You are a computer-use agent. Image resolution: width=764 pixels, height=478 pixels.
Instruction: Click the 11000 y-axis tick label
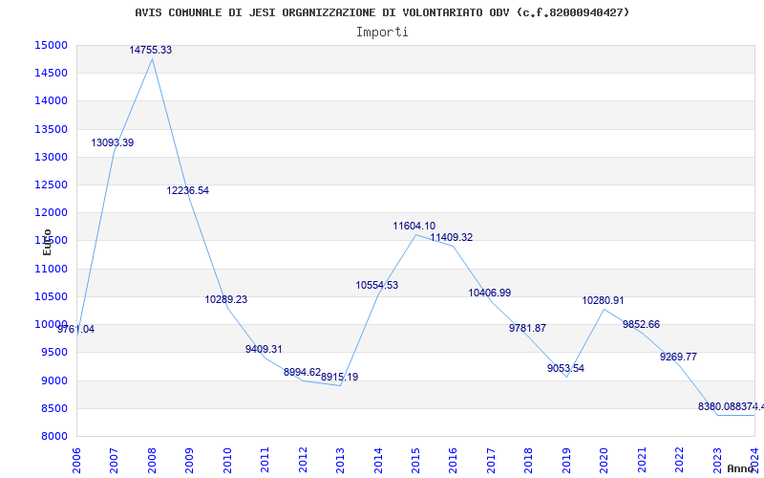[x=52, y=269]
